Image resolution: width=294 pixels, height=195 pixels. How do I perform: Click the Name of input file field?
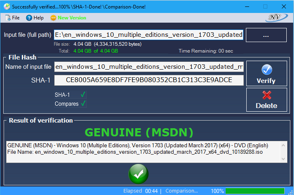click(x=149, y=67)
